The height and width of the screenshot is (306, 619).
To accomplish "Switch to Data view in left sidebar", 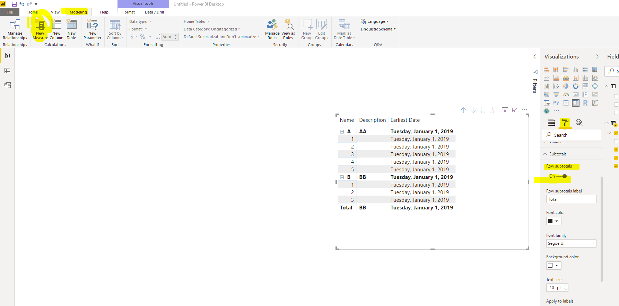I will tap(7, 70).
